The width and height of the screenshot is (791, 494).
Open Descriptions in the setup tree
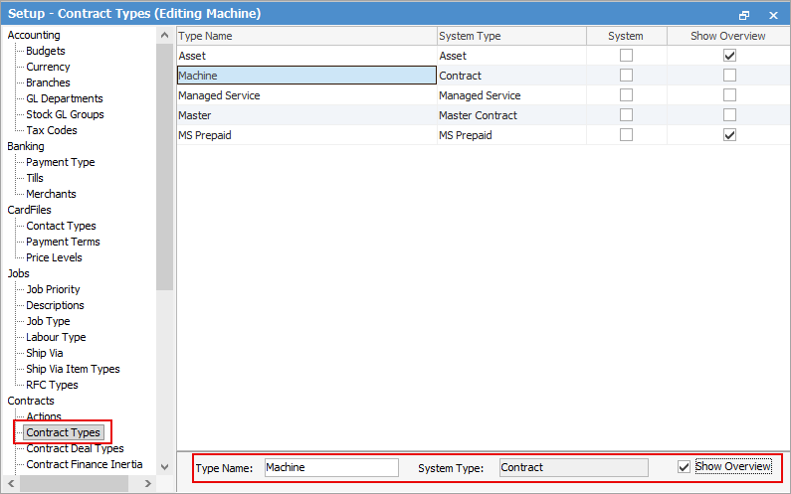(55, 305)
